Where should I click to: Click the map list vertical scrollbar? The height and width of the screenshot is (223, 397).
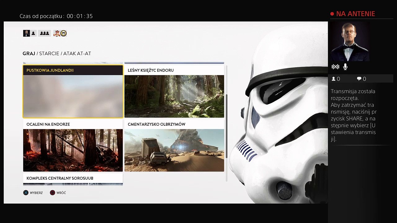[x=227, y=123]
